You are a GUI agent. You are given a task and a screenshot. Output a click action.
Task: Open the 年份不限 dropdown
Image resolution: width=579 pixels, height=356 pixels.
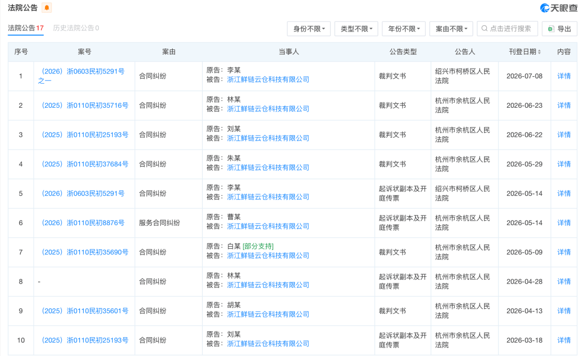click(404, 29)
